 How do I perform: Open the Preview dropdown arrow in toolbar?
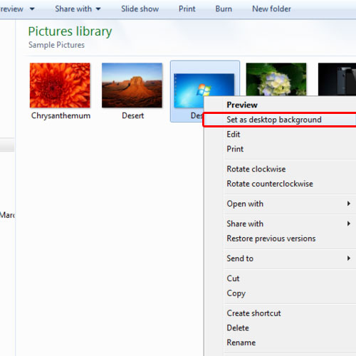tap(32, 9)
